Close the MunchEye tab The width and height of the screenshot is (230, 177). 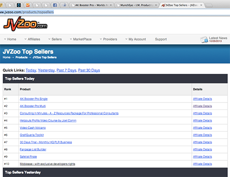(156, 5)
